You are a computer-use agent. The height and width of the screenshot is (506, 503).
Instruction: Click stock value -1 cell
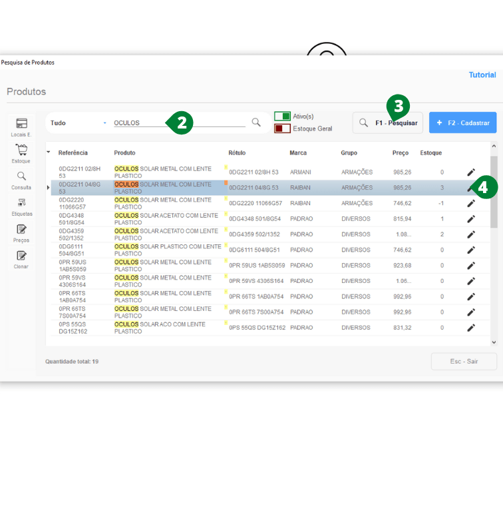[x=440, y=203]
